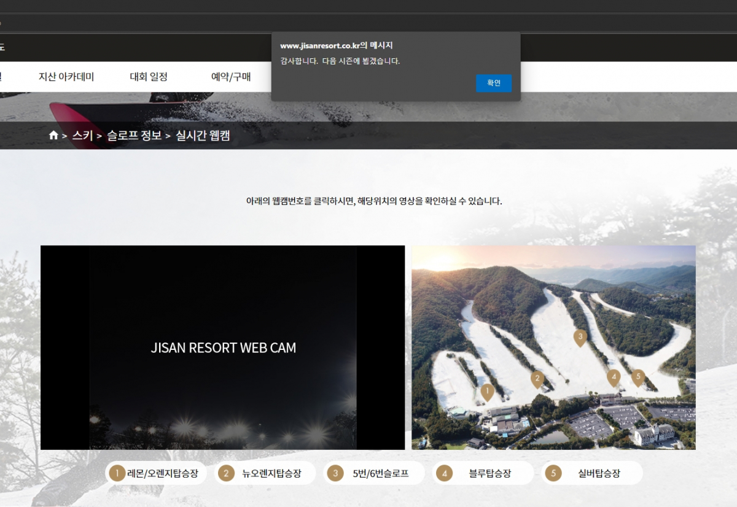The image size is (737, 507).
Task: Select map pin number 1 on slope
Action: (488, 392)
